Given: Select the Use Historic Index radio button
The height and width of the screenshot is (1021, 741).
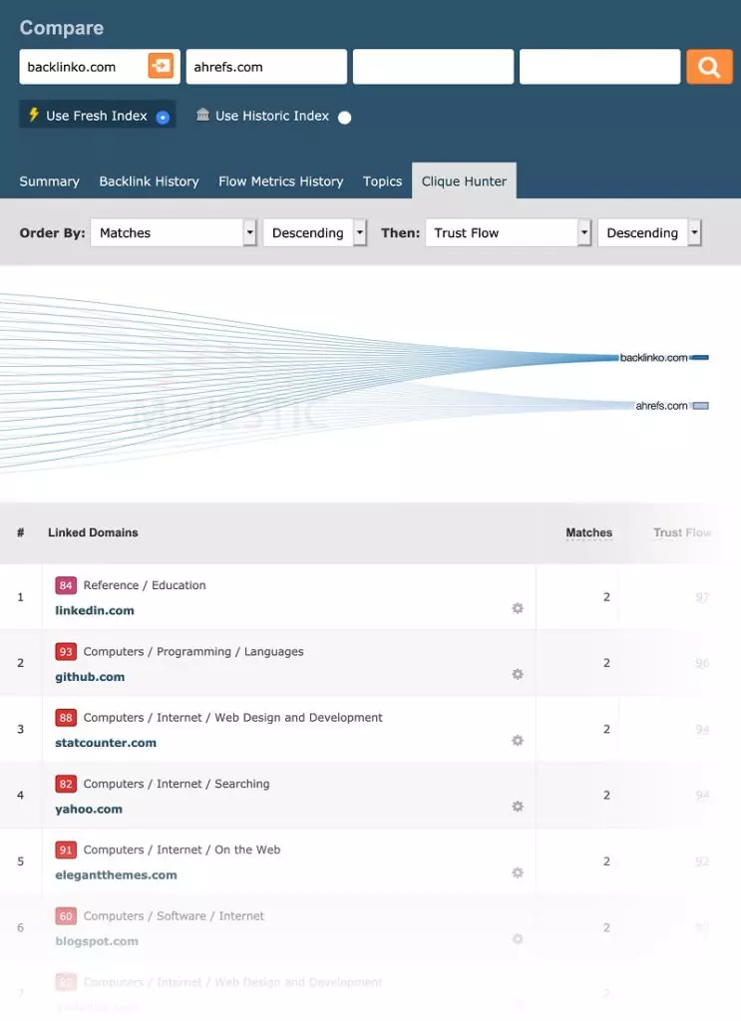Looking at the screenshot, I should click(x=344, y=118).
